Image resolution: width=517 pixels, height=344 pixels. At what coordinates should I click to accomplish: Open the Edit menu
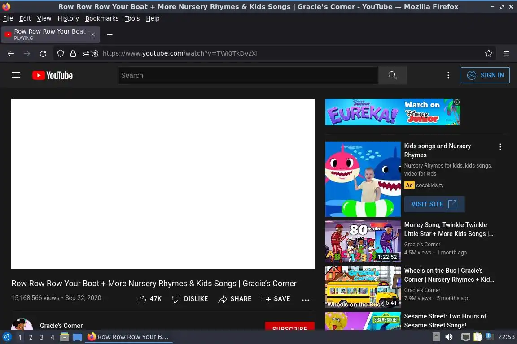tap(25, 18)
